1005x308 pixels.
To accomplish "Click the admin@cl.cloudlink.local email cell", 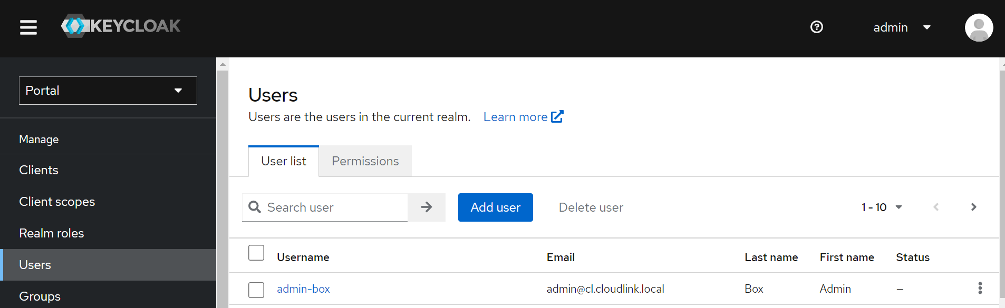I will pos(605,289).
